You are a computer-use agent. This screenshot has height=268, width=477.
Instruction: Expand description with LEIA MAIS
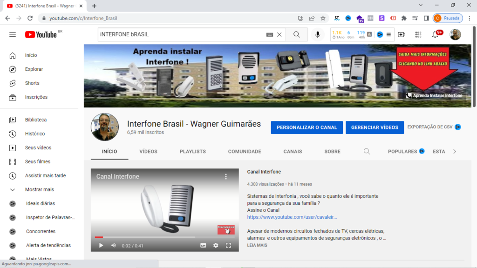(x=257, y=245)
